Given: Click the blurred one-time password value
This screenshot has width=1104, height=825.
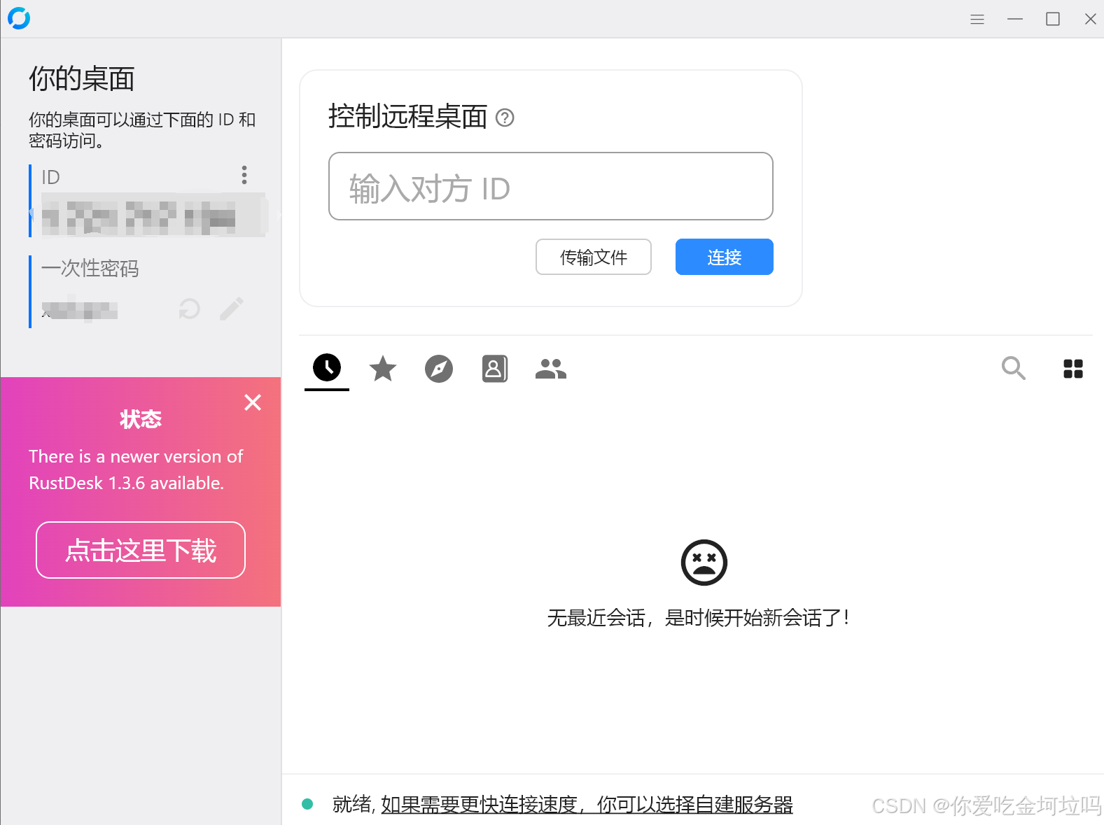Looking at the screenshot, I should [79, 309].
